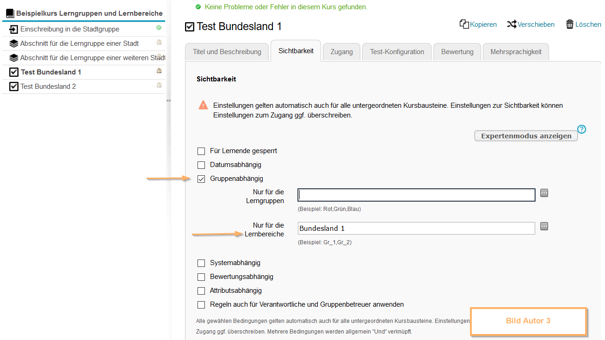This screenshot has height=340, width=605.
Task: Open area picker beside Lernbereiche field
Action: [544, 226]
